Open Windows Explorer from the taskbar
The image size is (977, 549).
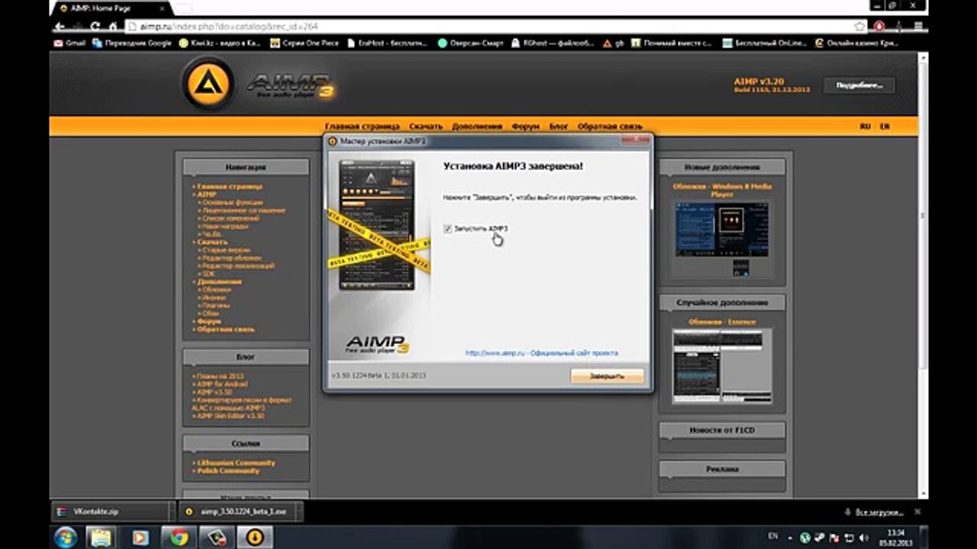click(x=102, y=537)
